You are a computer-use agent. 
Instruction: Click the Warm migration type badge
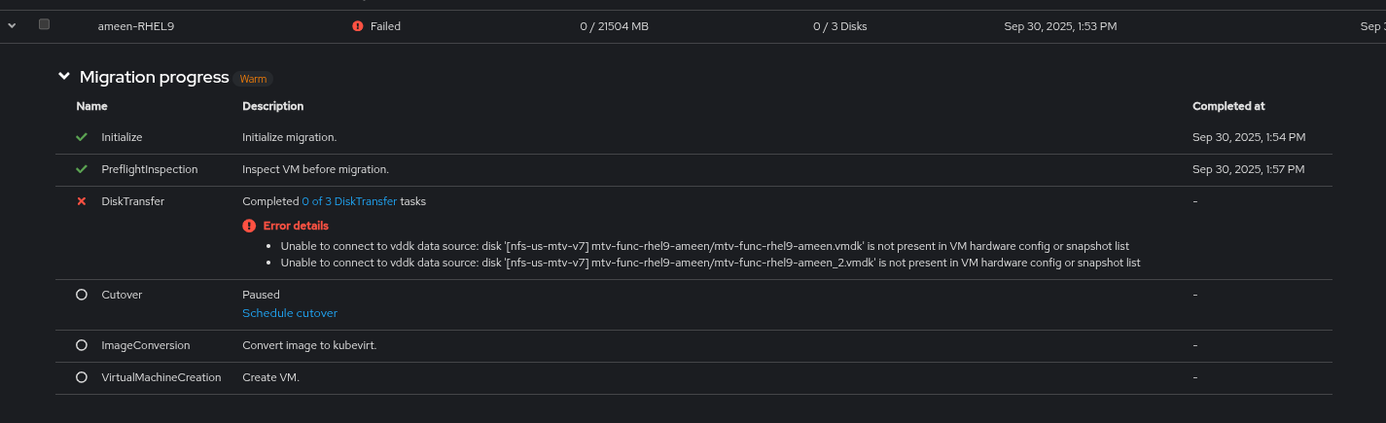[x=253, y=79]
